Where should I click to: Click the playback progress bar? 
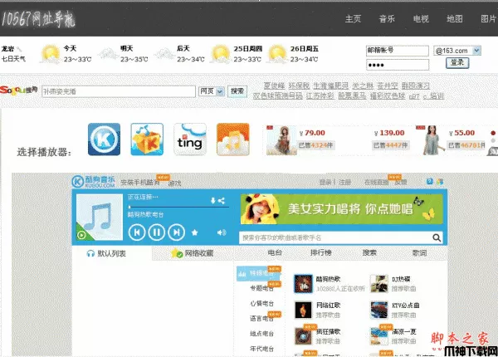(178, 207)
